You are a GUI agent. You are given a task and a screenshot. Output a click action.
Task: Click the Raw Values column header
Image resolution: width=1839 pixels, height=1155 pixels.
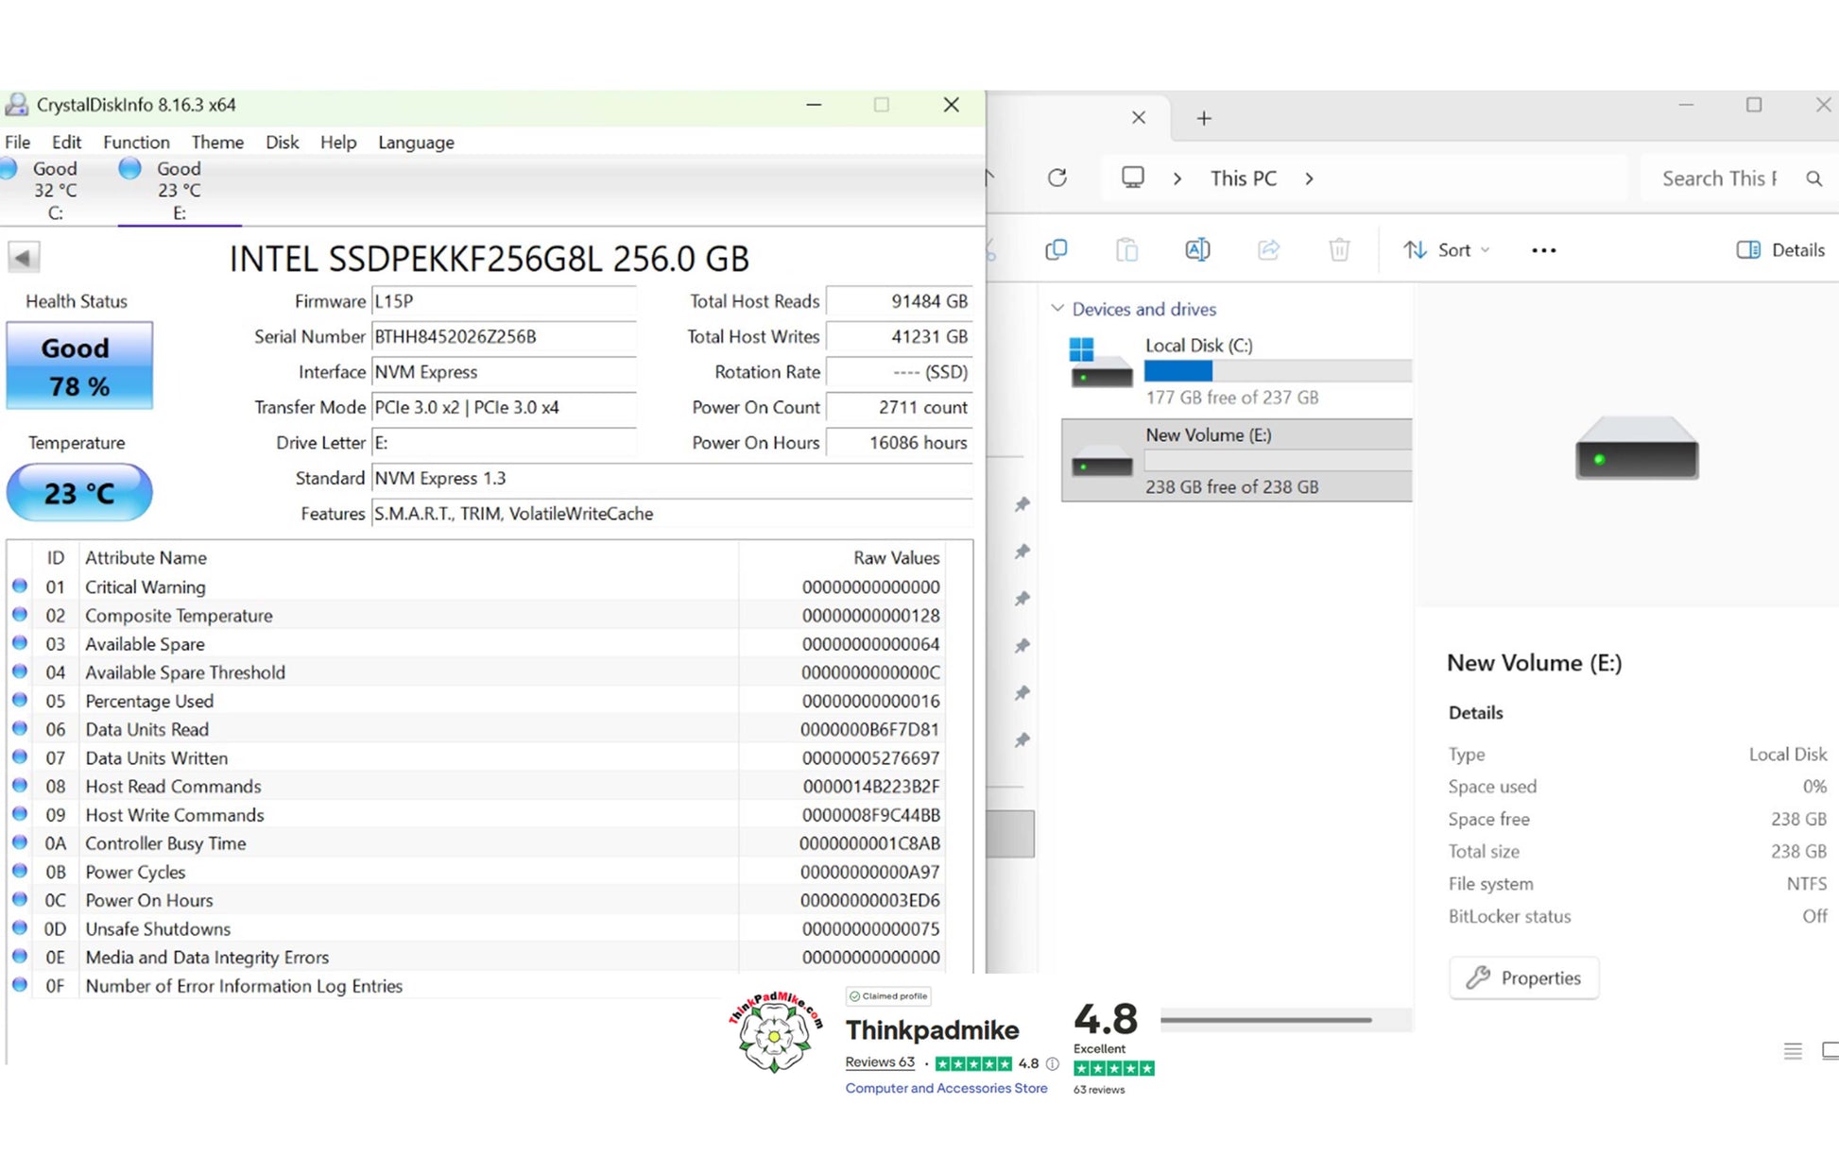pos(842,557)
